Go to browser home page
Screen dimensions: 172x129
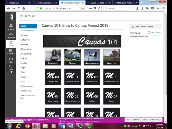[x=24, y=8]
